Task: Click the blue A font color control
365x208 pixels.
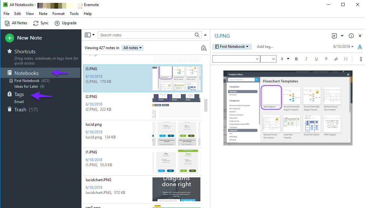Action: pyautogui.click(x=360, y=47)
